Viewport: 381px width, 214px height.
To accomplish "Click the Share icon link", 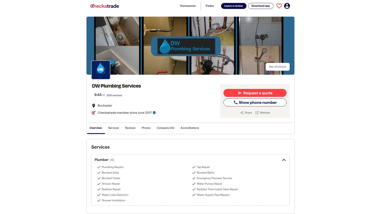I will (x=246, y=113).
